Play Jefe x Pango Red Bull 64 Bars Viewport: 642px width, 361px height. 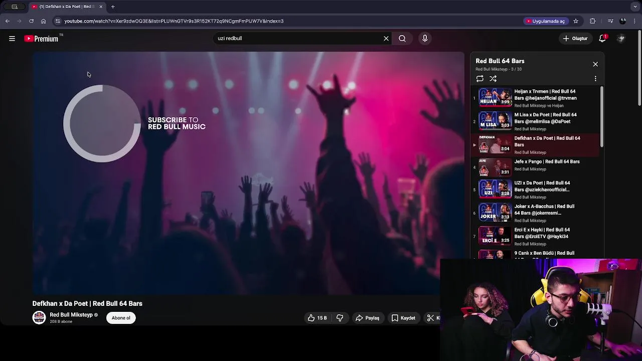[535, 167]
